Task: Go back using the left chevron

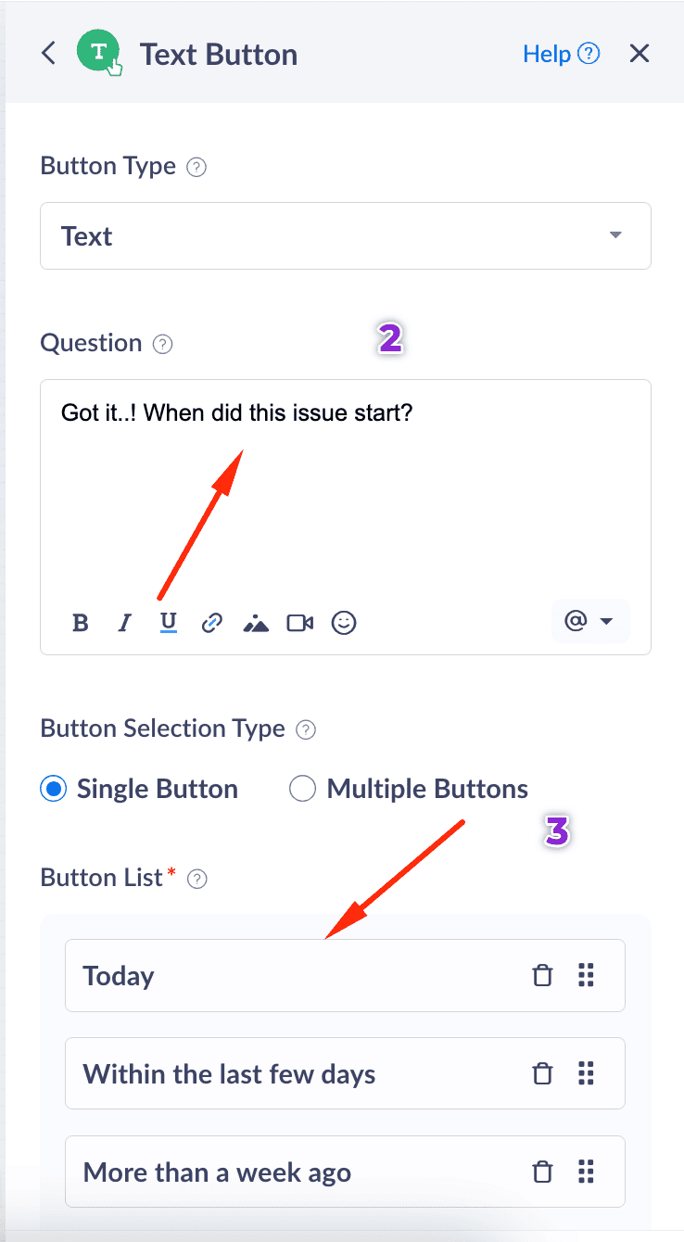Action: (49, 53)
